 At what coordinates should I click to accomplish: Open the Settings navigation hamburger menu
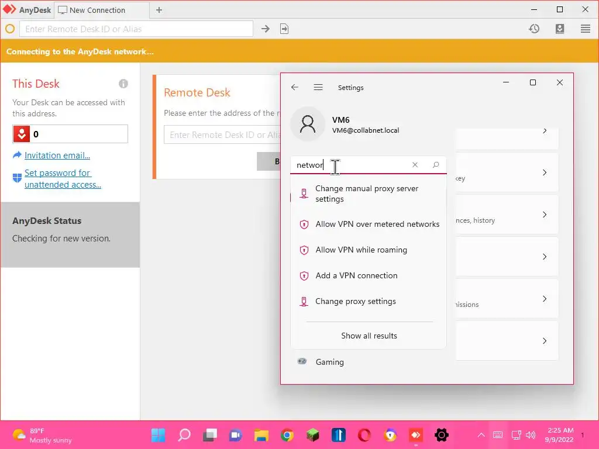pyautogui.click(x=318, y=88)
